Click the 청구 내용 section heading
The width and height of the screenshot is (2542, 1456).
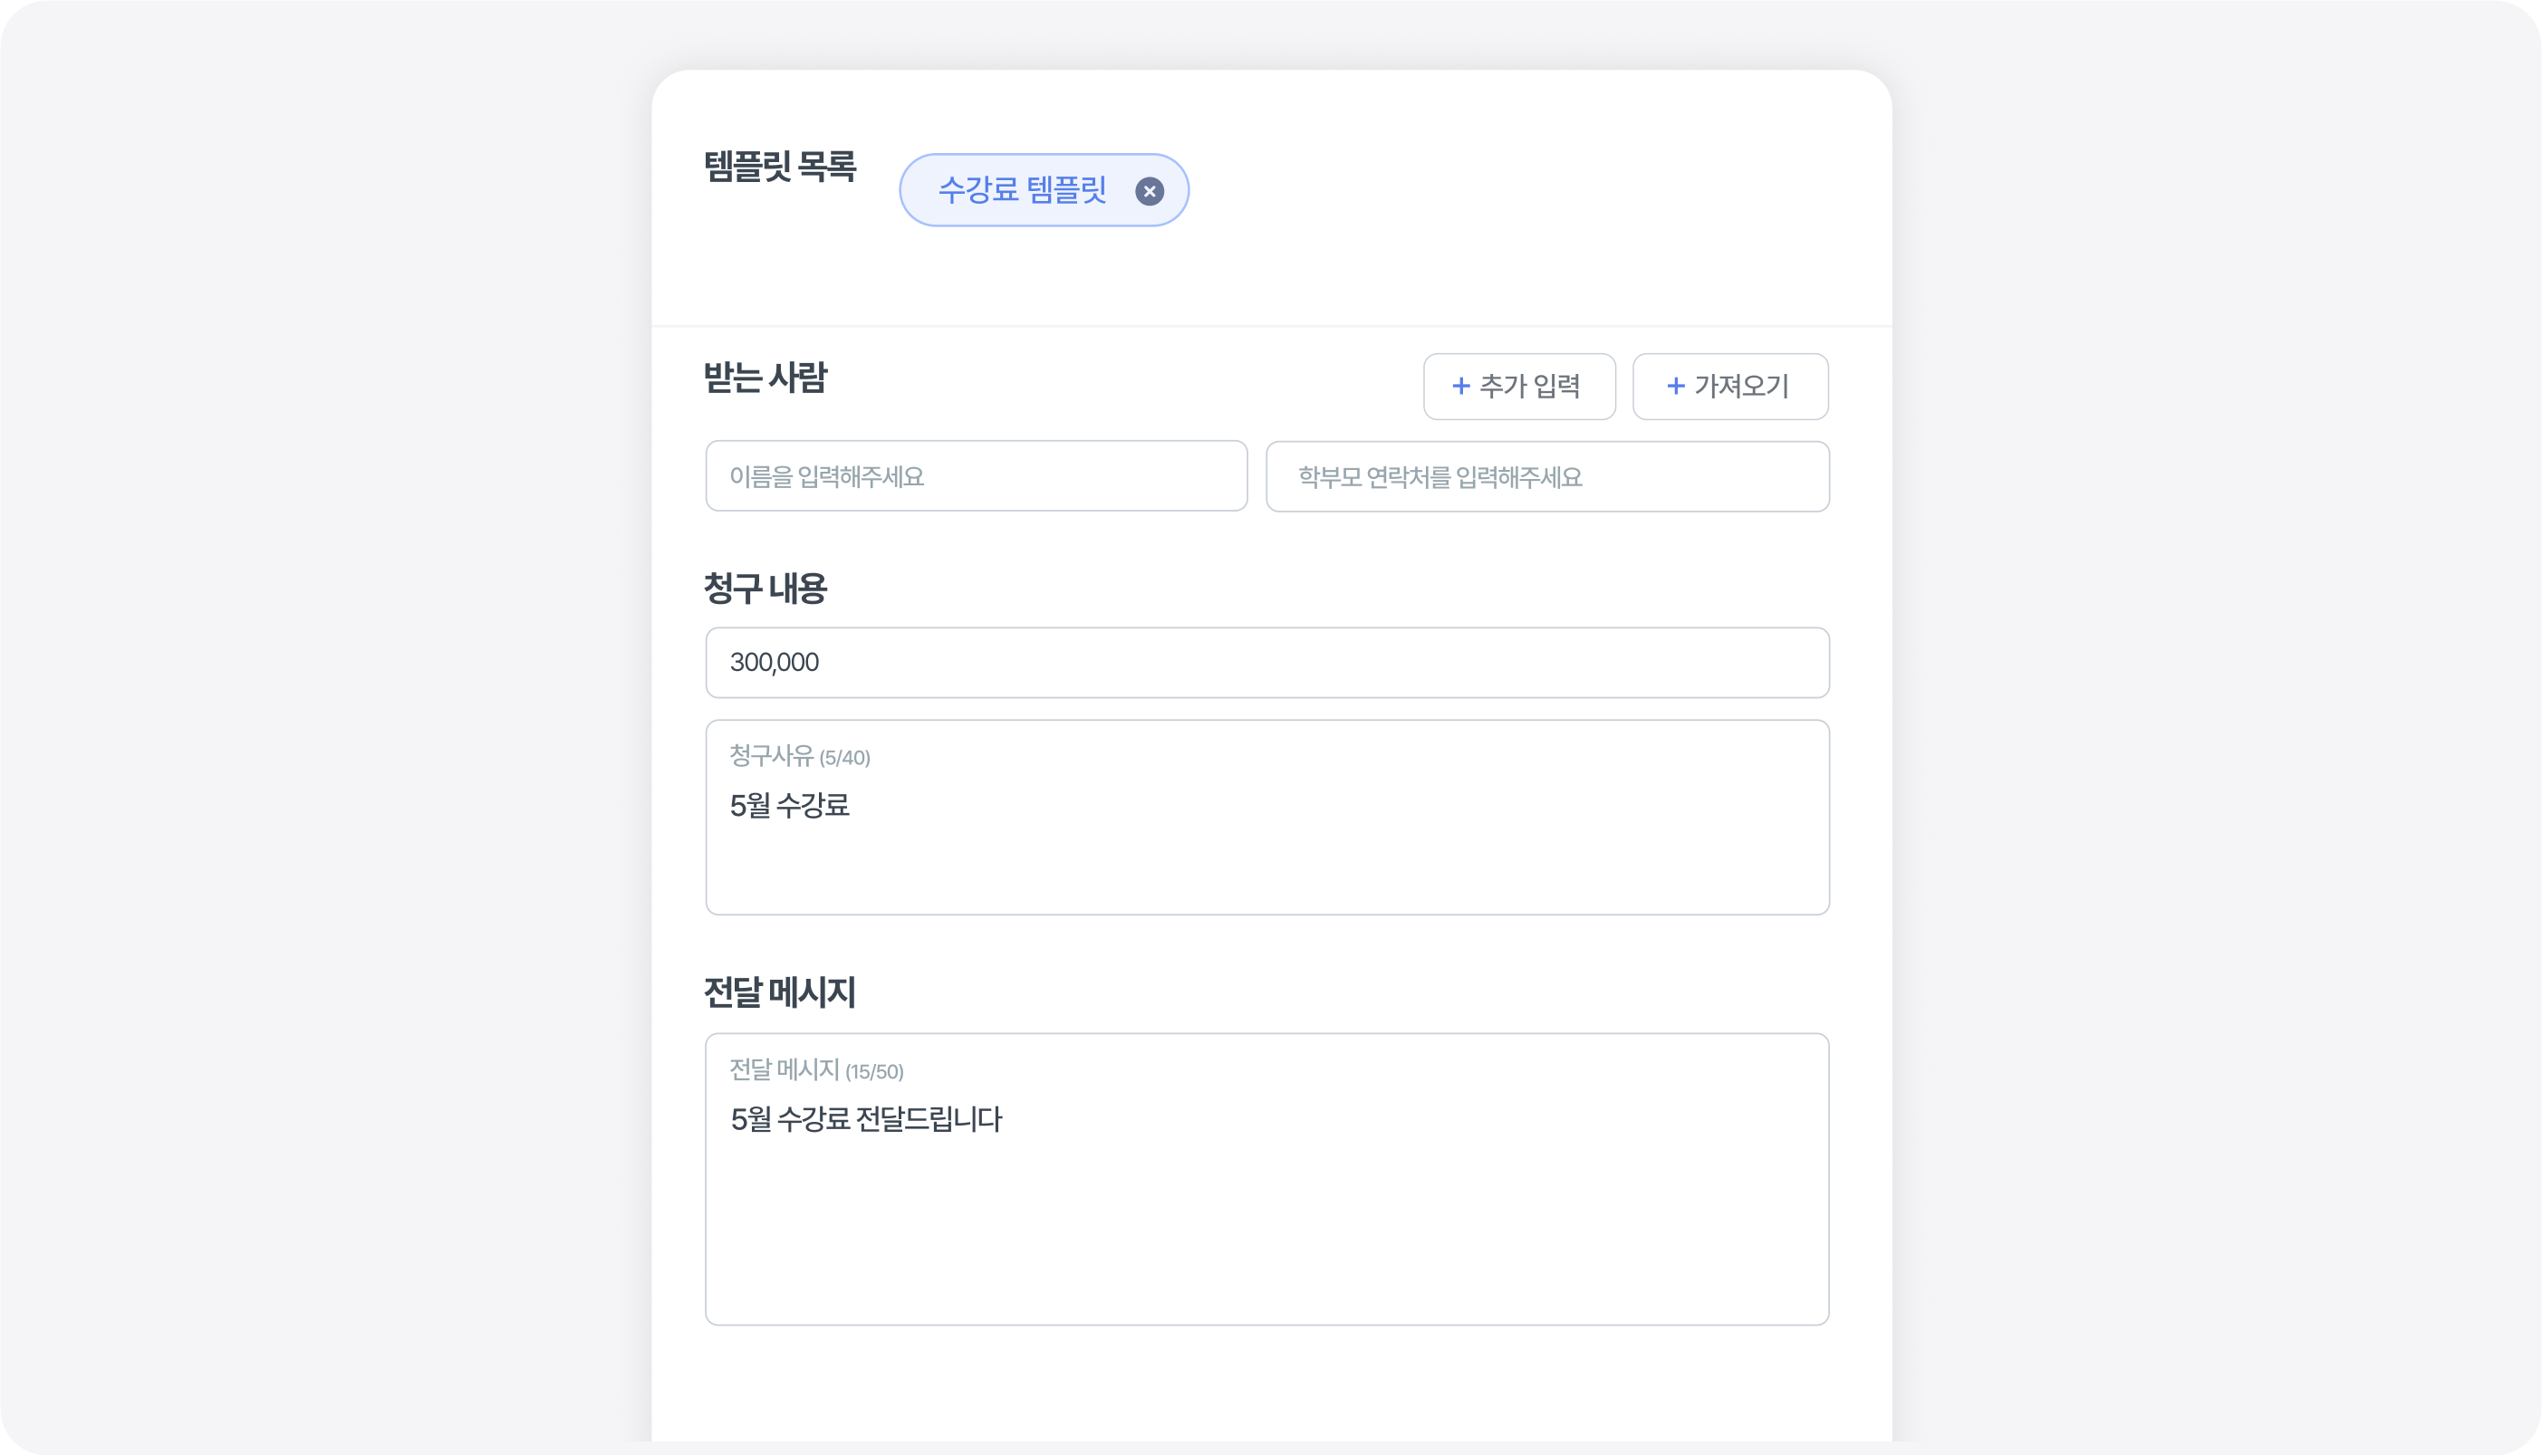click(765, 588)
